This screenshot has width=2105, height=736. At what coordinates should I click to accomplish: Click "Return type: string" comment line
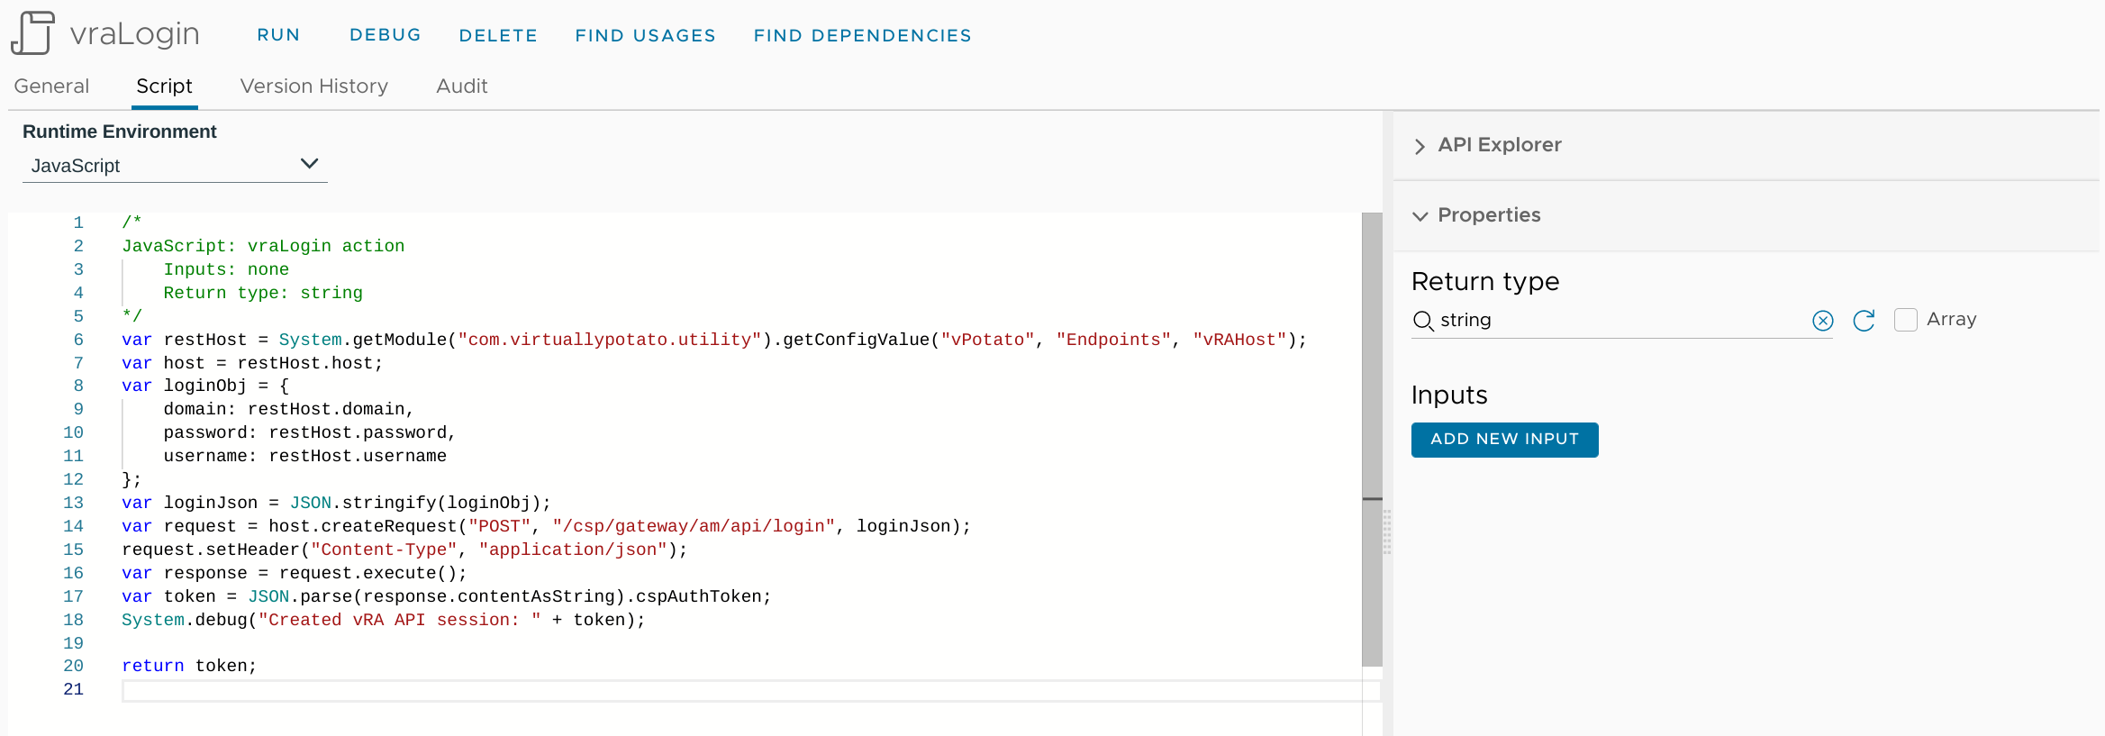[263, 293]
